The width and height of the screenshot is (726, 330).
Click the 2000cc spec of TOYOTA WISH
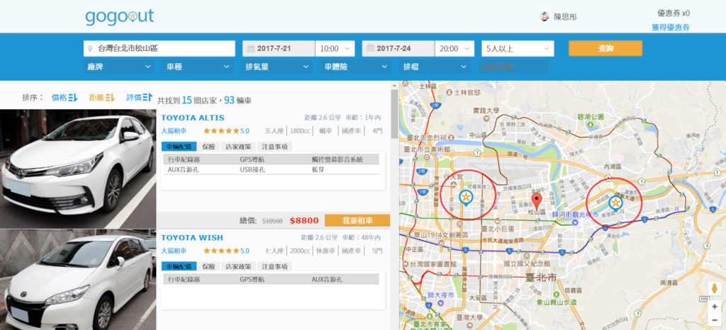tap(300, 251)
